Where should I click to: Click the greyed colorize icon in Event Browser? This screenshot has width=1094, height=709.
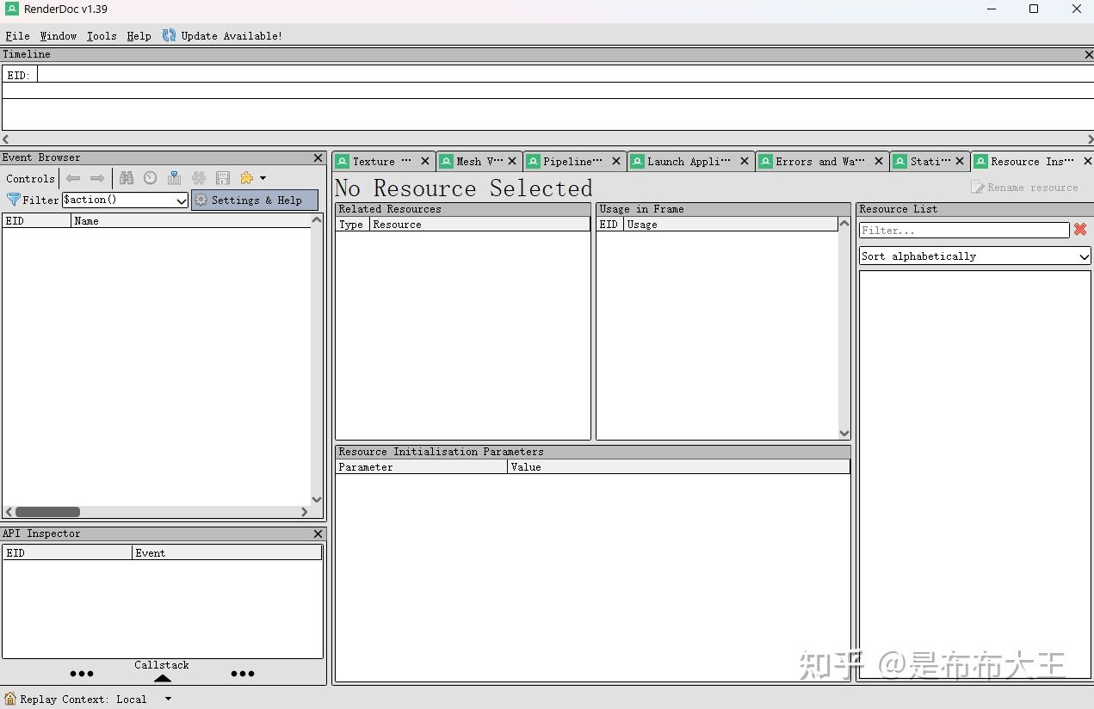coord(199,178)
